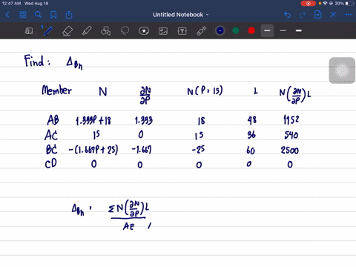Tap the 'AB' member row label
The height and width of the screenshot is (267, 356).
coord(53,120)
